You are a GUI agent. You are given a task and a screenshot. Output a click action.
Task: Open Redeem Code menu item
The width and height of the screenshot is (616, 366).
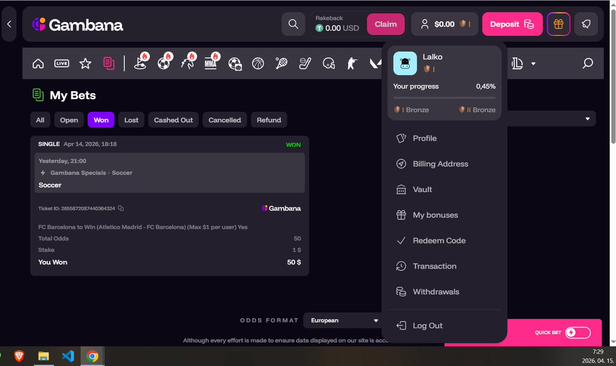coord(445,240)
